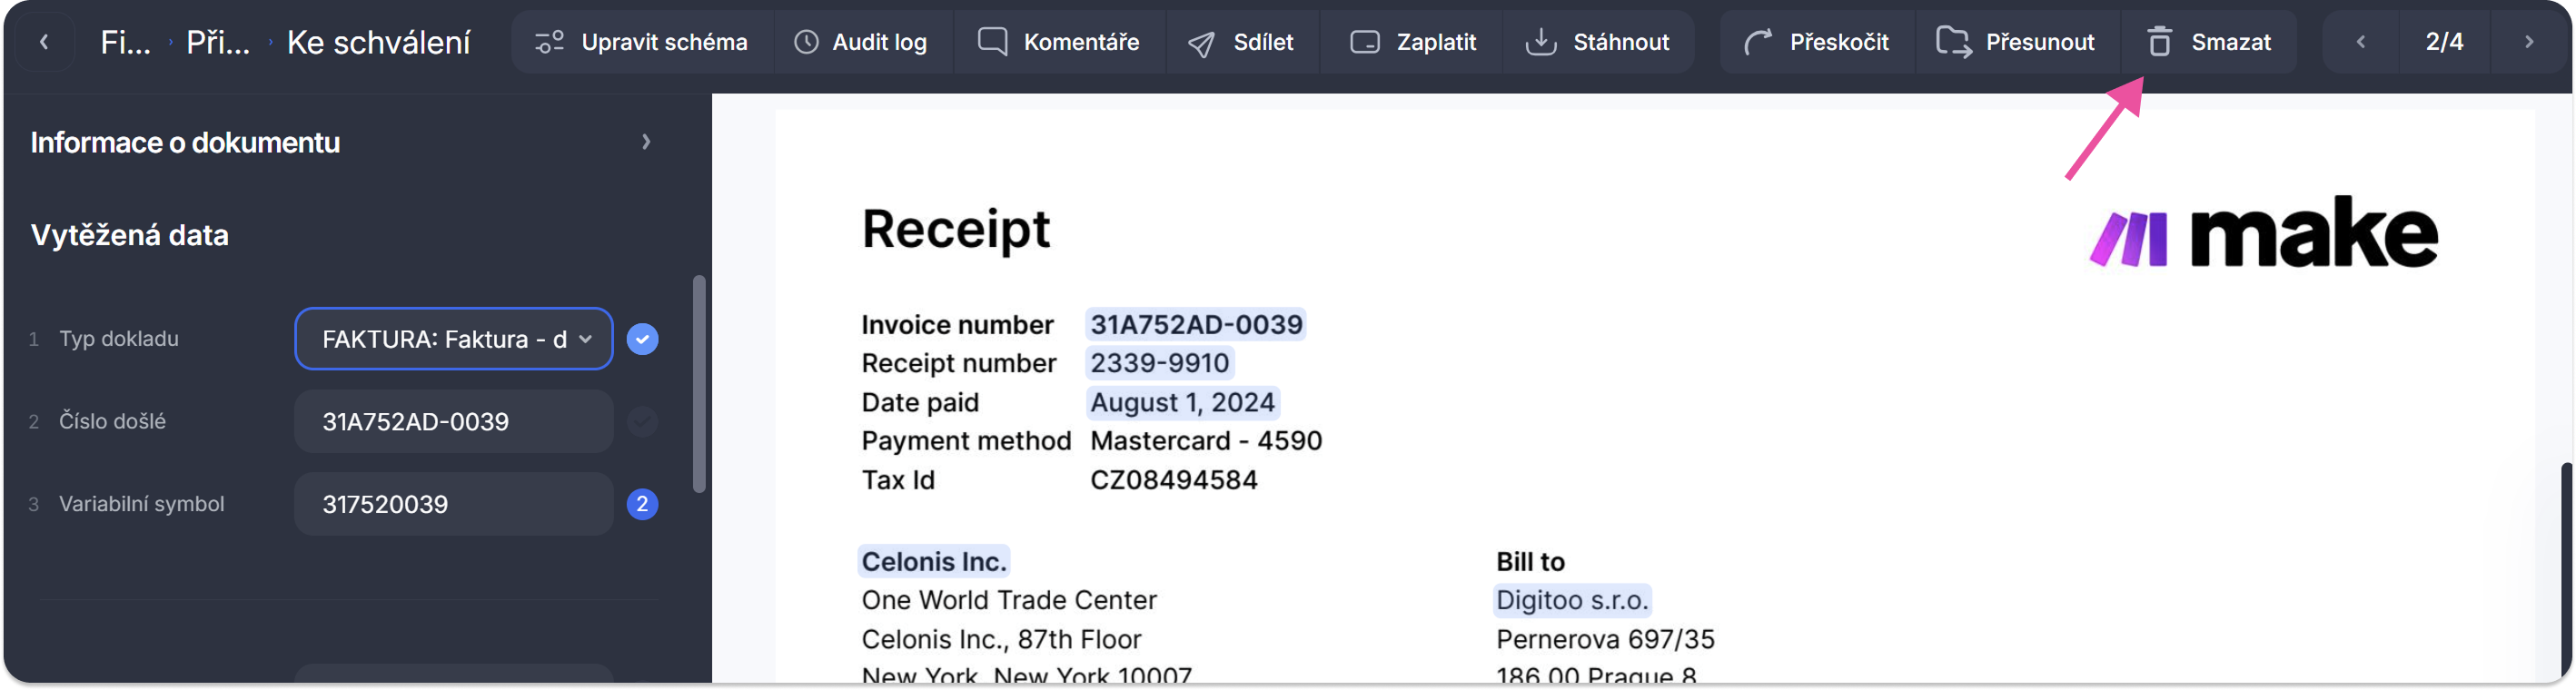Open the Ke schválení breadcrumb

(378, 42)
